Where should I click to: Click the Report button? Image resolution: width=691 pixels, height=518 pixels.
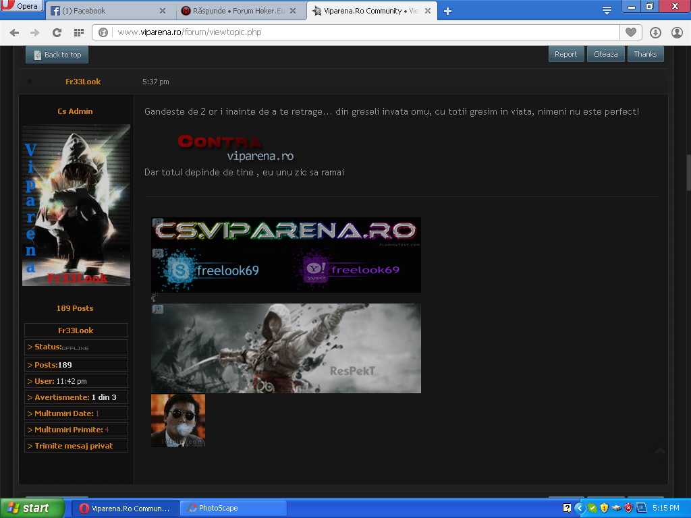pos(566,54)
